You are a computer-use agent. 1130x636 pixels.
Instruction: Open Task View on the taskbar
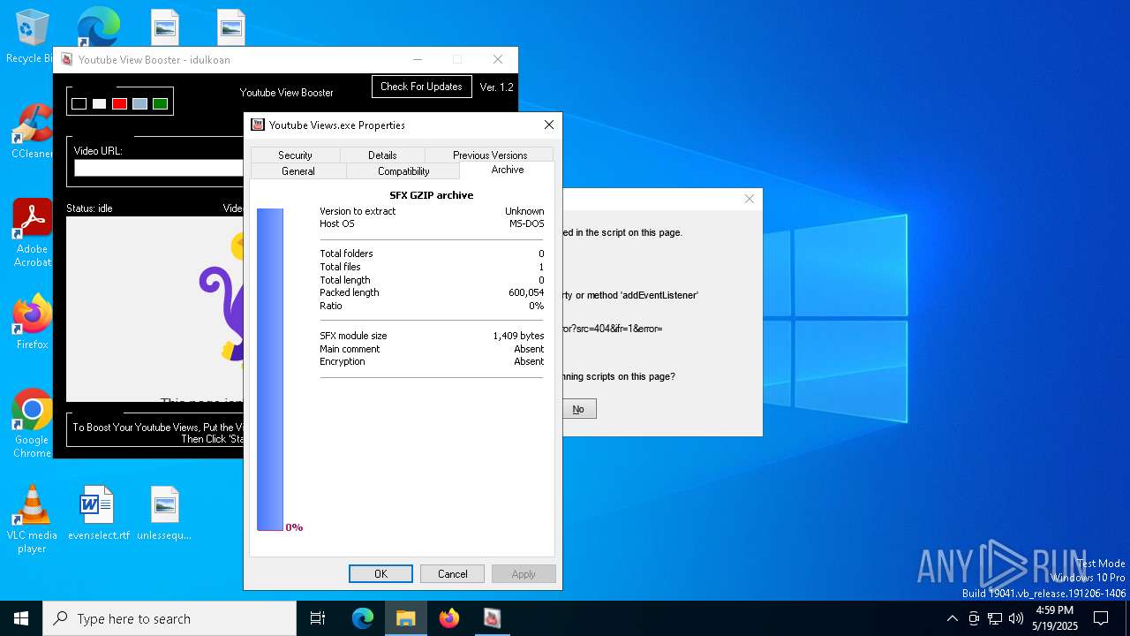point(318,618)
